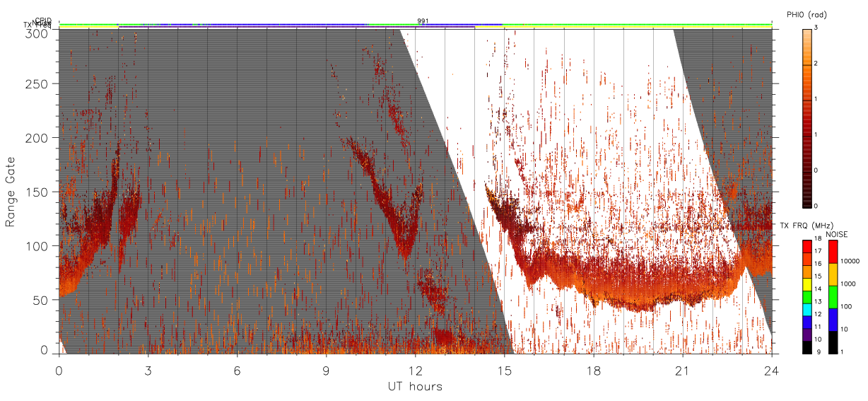Click the 300 tick on Range Gate axis

tap(37, 33)
